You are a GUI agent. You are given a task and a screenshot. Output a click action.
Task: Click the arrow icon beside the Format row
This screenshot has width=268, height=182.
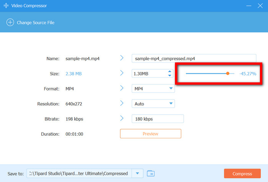coord(122,89)
